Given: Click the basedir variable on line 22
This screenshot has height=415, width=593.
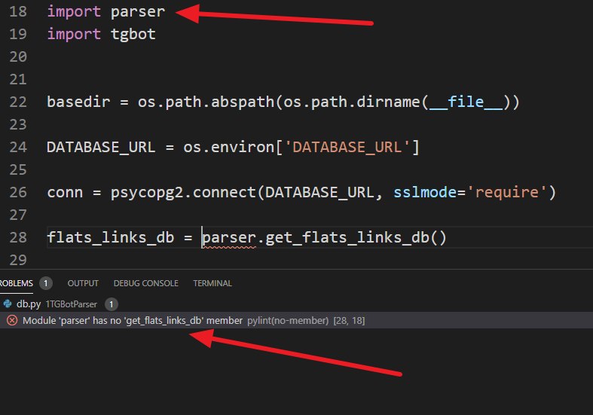Looking at the screenshot, I should (x=78, y=102).
